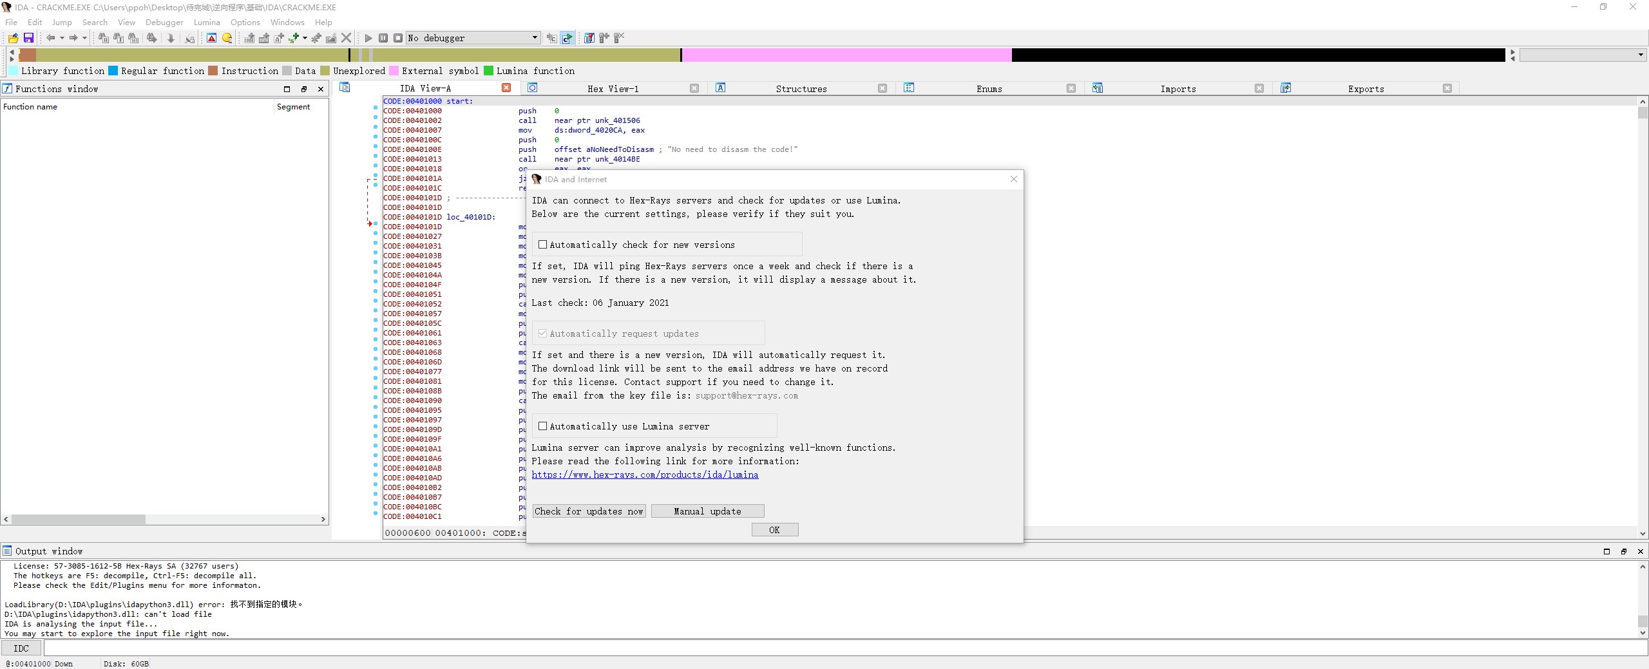Click the IDC command input field
Screen dimensions: 1649x669
845,648
